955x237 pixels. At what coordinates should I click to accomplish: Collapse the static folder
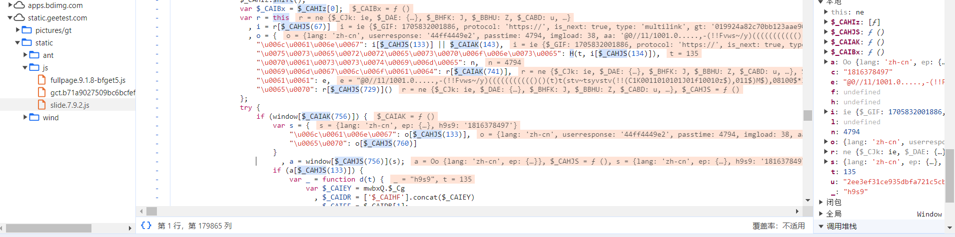[x=18, y=42]
